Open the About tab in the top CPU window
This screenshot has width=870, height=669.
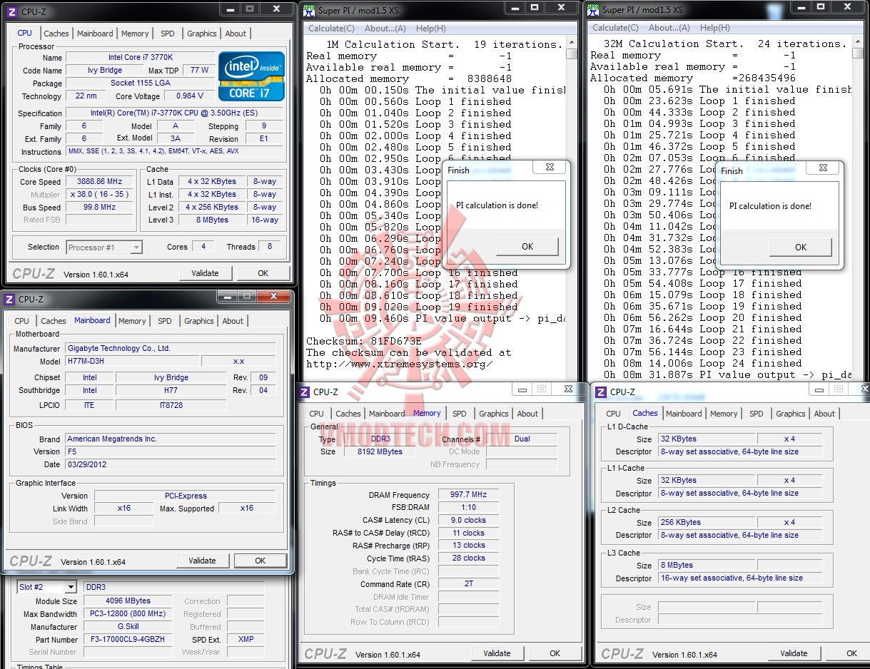(x=236, y=34)
